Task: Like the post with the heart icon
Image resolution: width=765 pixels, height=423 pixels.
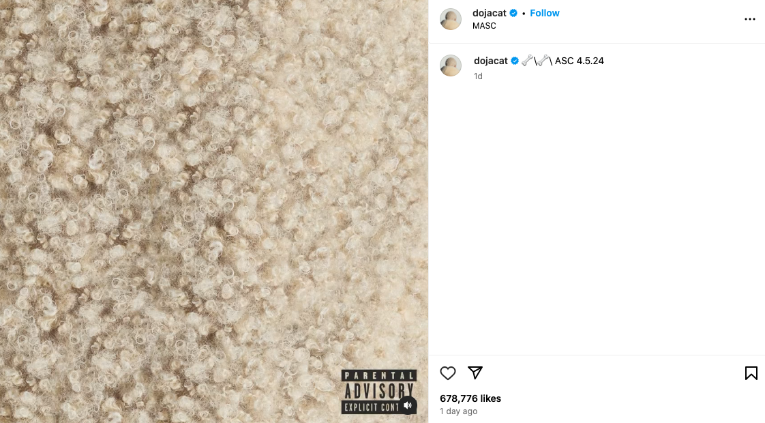Action: [x=447, y=373]
